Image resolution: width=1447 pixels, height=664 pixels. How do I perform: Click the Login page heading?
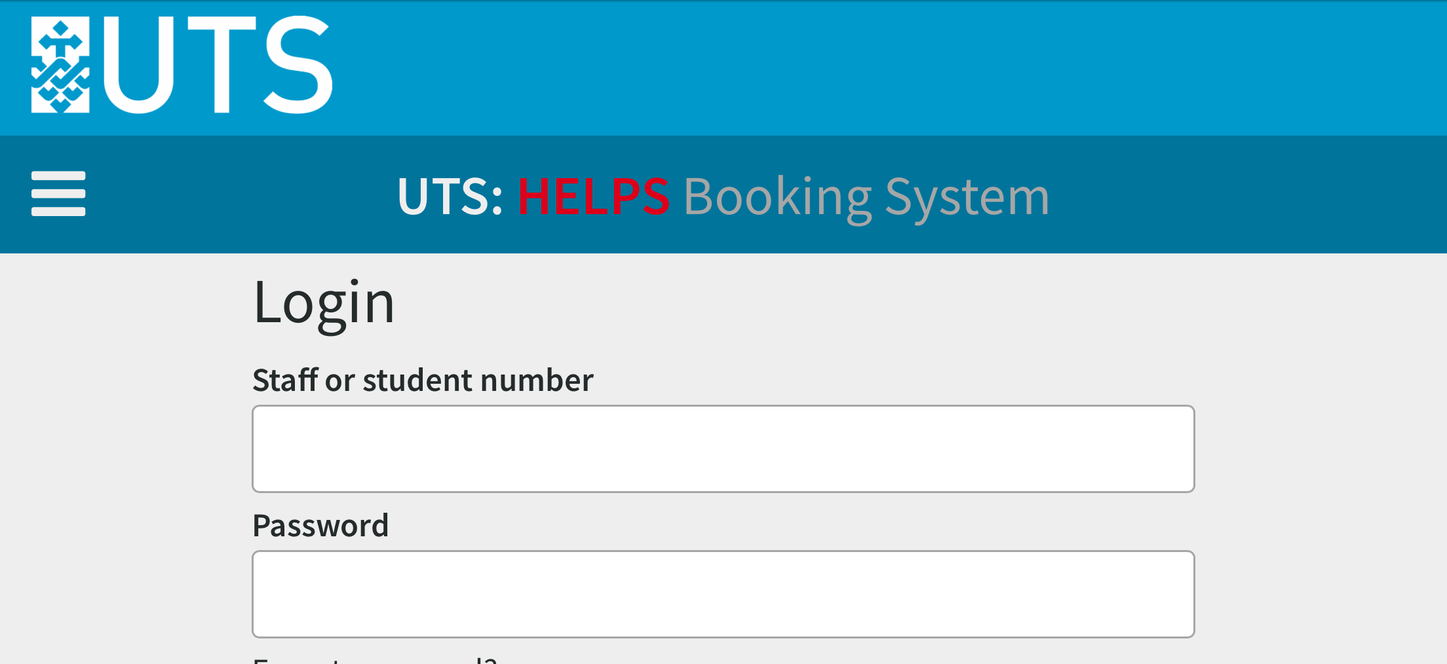tap(324, 304)
